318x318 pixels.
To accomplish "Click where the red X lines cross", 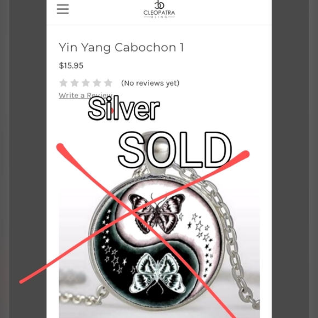I will 133,213.
